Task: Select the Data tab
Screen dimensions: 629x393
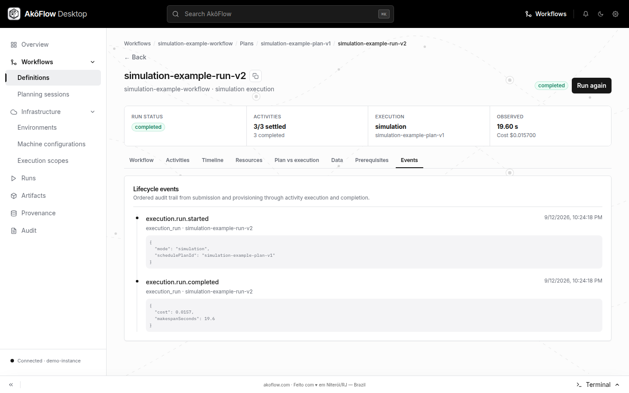Action: (337, 160)
